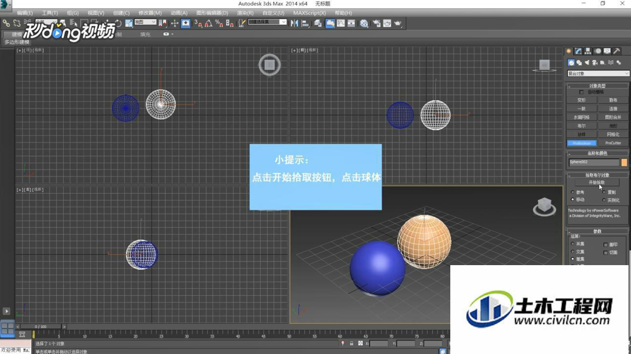The height and width of the screenshot is (354, 631).
Task: Toggle the 3D Snaps icon
Action: pyautogui.click(x=198, y=23)
